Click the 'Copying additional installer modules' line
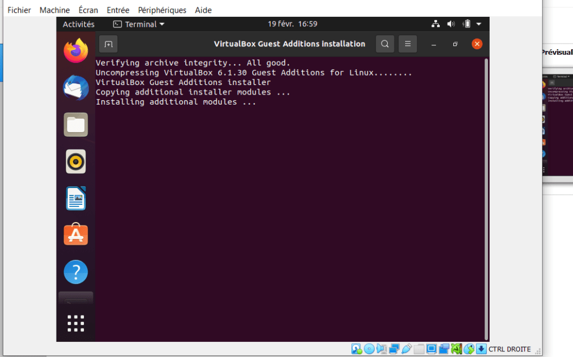The height and width of the screenshot is (357, 573). pyautogui.click(x=192, y=92)
